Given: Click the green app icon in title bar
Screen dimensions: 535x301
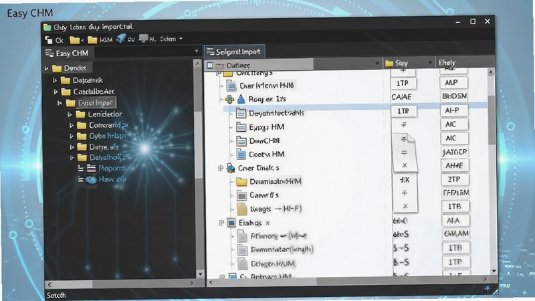Looking at the screenshot, I should pyautogui.click(x=47, y=27).
